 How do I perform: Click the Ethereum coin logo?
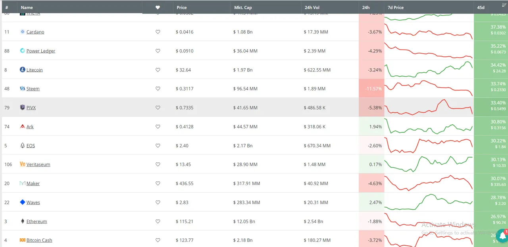pyautogui.click(x=23, y=221)
